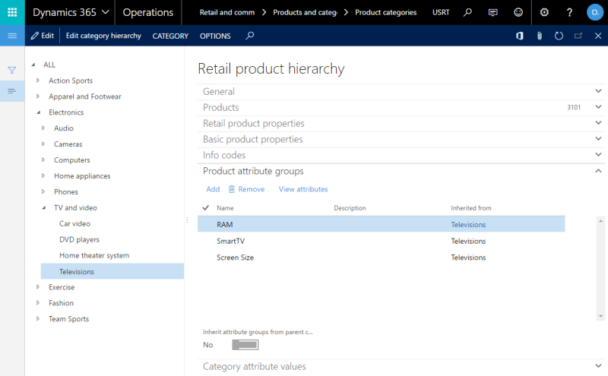Click the list view icon in sidebar
Viewport: 608px width, 376px height.
click(12, 91)
